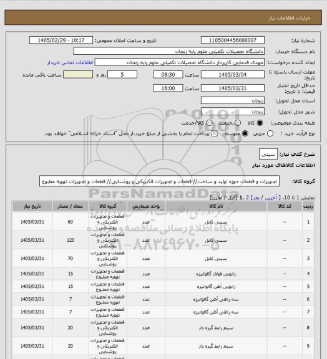Select سینی کابل in row 1
The height and width of the screenshot is (359, 327).
point(216,222)
